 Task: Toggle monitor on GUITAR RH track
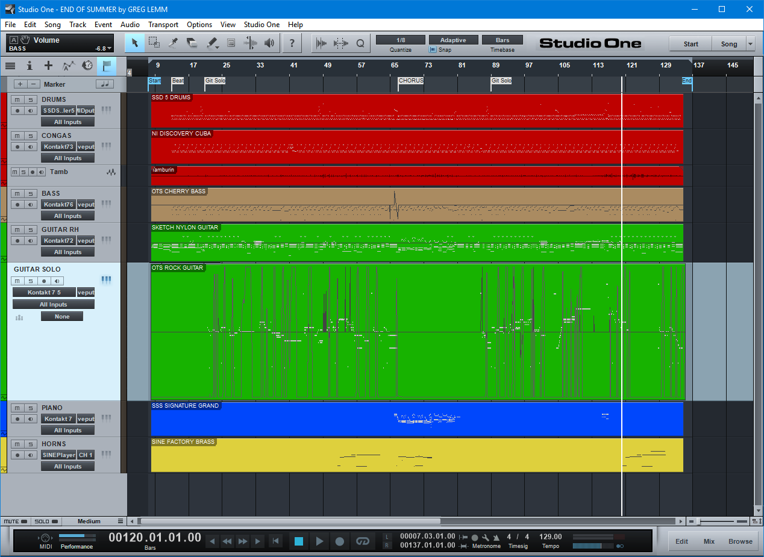30,240
